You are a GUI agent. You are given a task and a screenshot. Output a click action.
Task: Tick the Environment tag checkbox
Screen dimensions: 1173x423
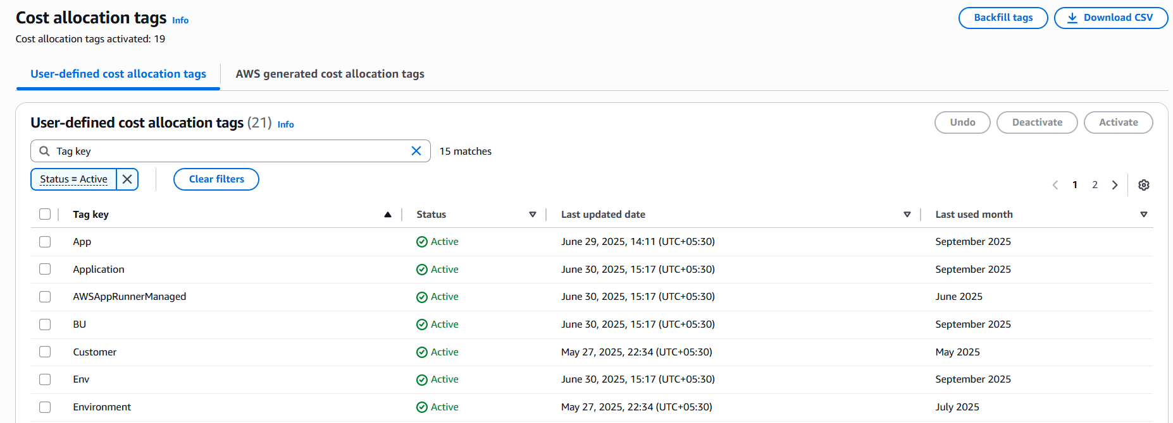tap(45, 407)
